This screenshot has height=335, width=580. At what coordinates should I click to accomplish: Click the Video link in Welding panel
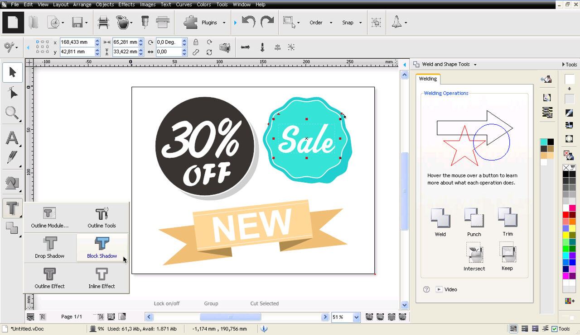[450, 289]
